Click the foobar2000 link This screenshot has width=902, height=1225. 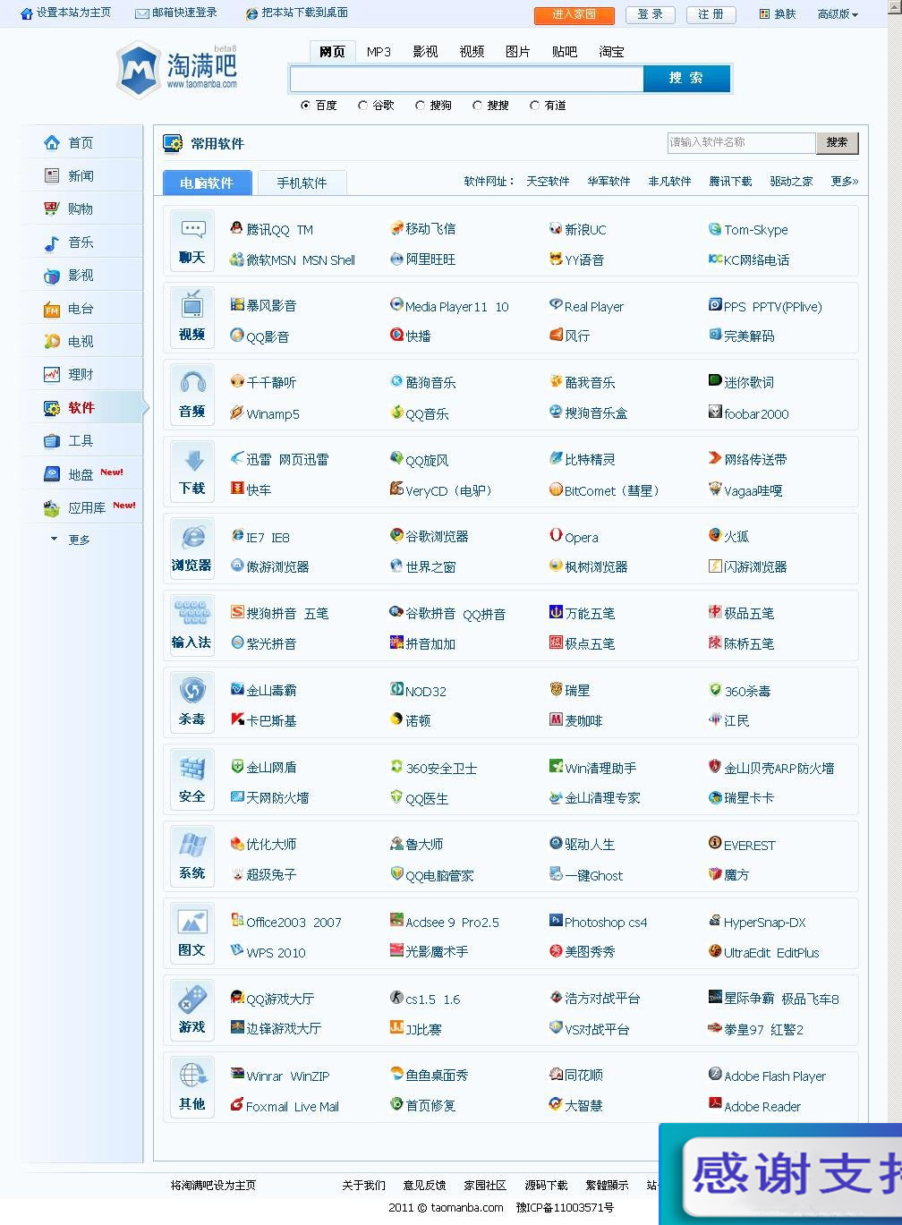pos(756,414)
